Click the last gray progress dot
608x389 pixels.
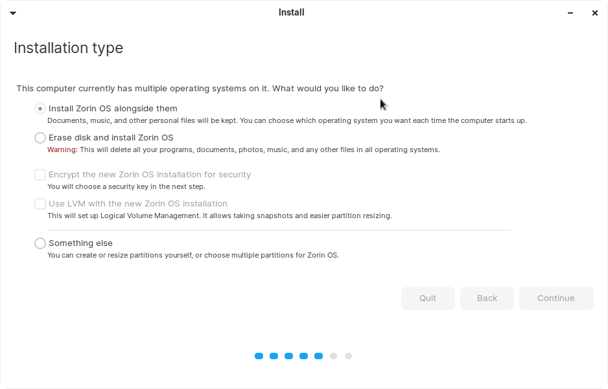pyautogui.click(x=348, y=356)
